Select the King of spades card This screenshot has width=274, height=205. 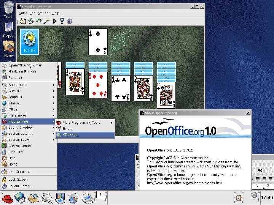click(166, 95)
